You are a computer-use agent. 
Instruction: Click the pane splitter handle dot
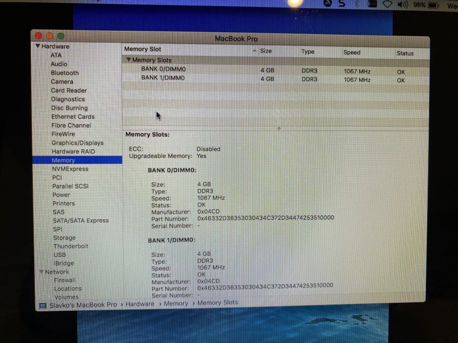[x=279, y=128]
